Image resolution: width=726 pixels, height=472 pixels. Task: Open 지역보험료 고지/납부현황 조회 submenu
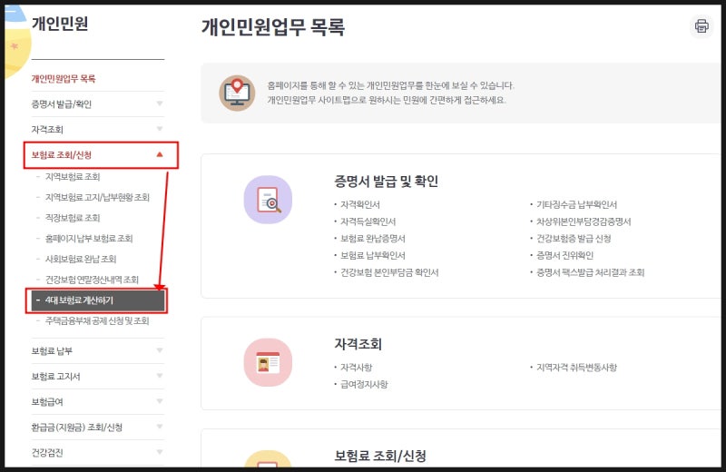[x=97, y=197]
